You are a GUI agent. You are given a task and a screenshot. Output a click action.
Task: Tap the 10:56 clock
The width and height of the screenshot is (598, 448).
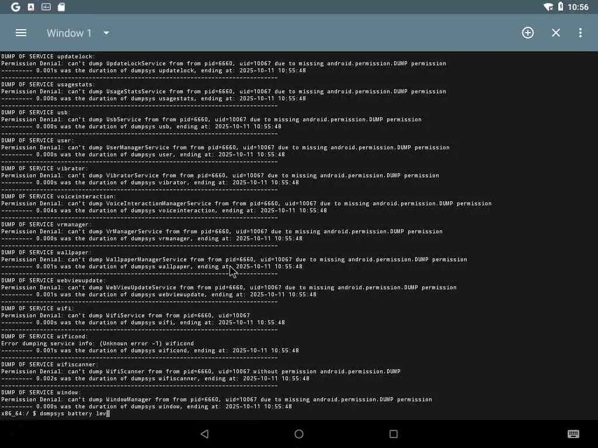(578, 7)
